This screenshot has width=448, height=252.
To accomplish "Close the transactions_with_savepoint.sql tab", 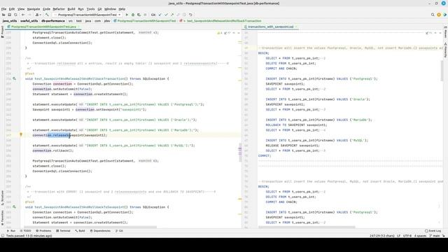I will click(297, 27).
